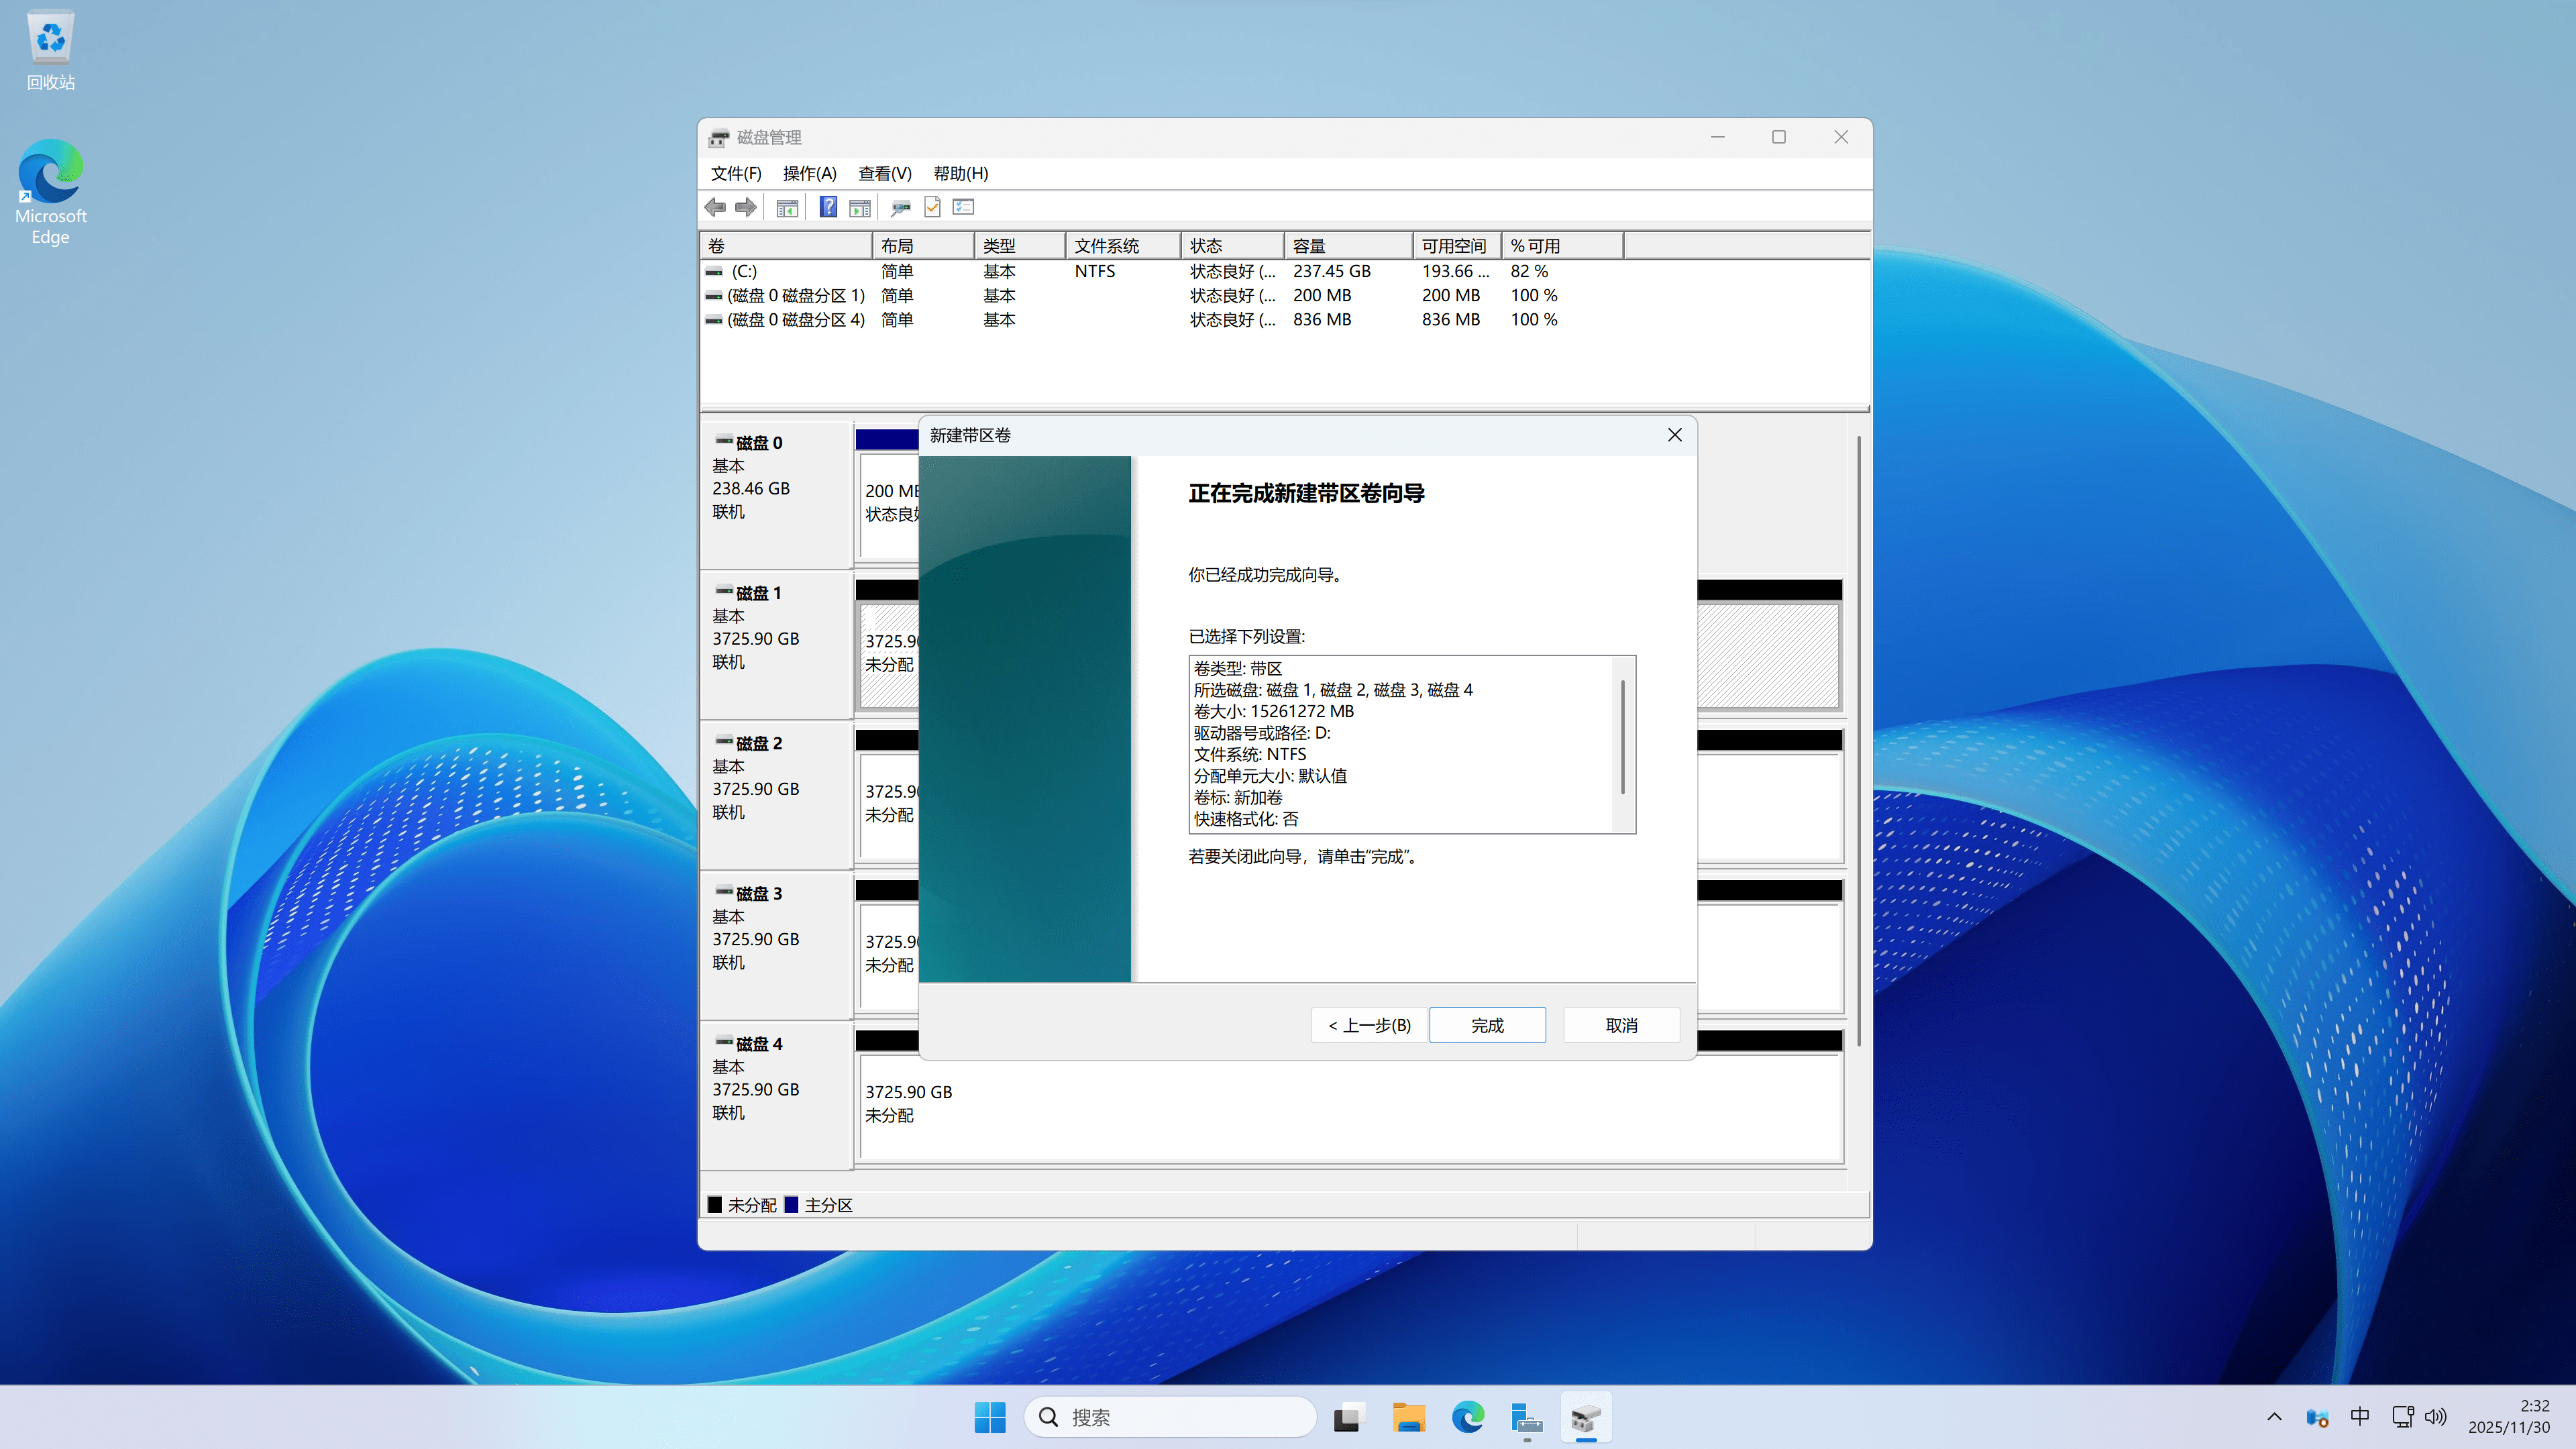Open the 查看(V) menu
This screenshot has height=1449, width=2576.
(882, 173)
